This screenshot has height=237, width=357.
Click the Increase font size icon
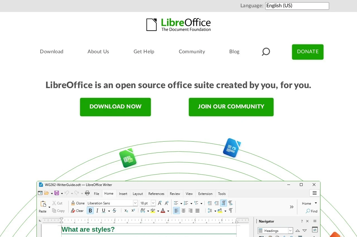tap(160, 203)
